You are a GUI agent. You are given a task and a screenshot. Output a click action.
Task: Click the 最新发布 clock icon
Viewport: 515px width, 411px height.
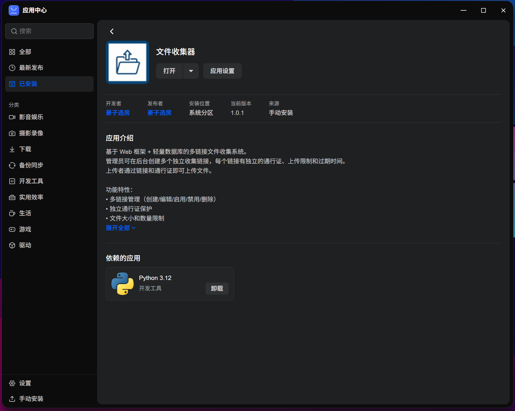tap(12, 68)
